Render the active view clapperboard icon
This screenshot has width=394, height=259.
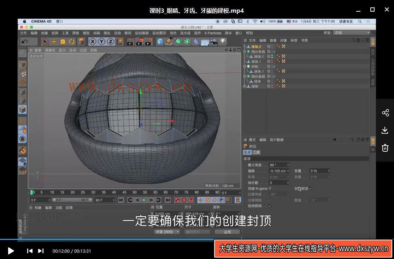[x=130, y=42]
